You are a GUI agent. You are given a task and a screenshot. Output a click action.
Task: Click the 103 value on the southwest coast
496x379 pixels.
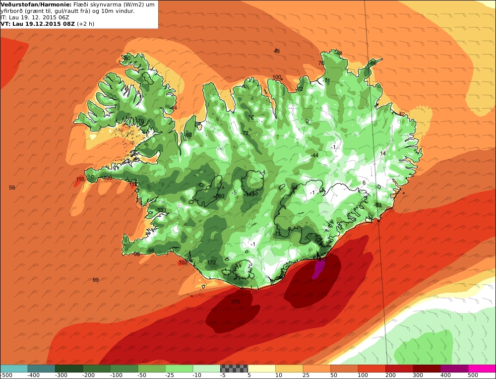point(183,262)
